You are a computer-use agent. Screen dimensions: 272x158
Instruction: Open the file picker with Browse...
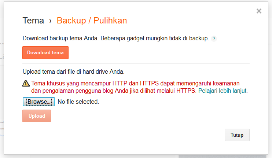pyautogui.click(x=39, y=102)
